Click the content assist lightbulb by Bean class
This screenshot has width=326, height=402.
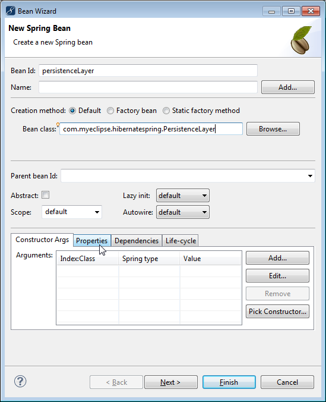coord(58,125)
